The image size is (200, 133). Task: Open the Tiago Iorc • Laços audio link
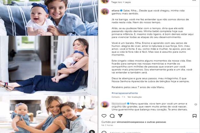[121, 2]
